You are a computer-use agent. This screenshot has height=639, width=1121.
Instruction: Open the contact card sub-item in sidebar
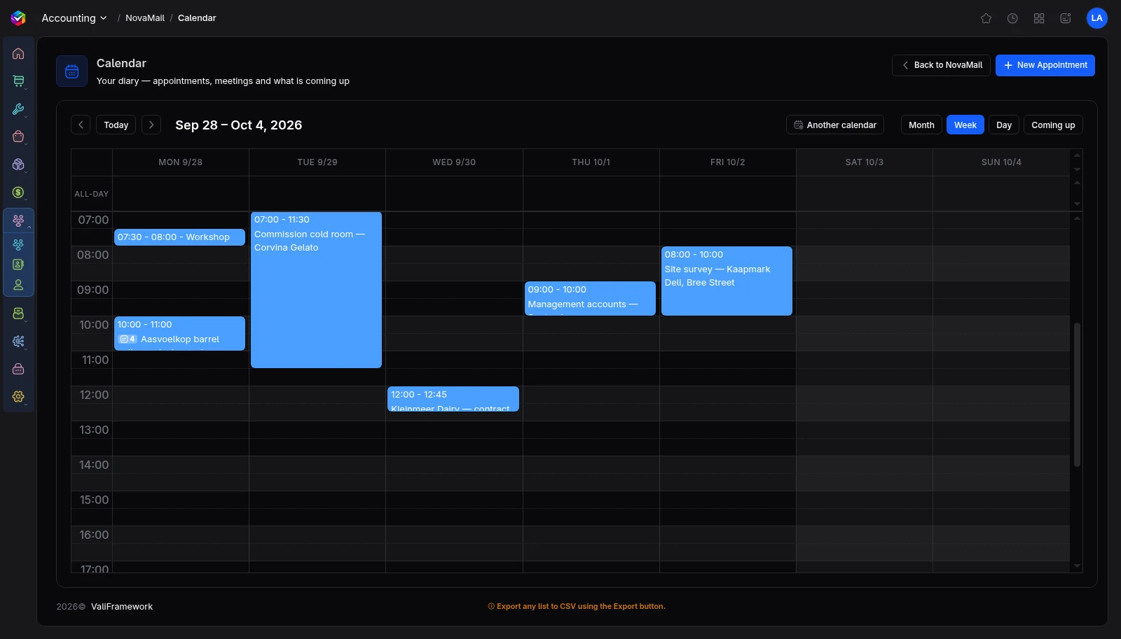18,265
